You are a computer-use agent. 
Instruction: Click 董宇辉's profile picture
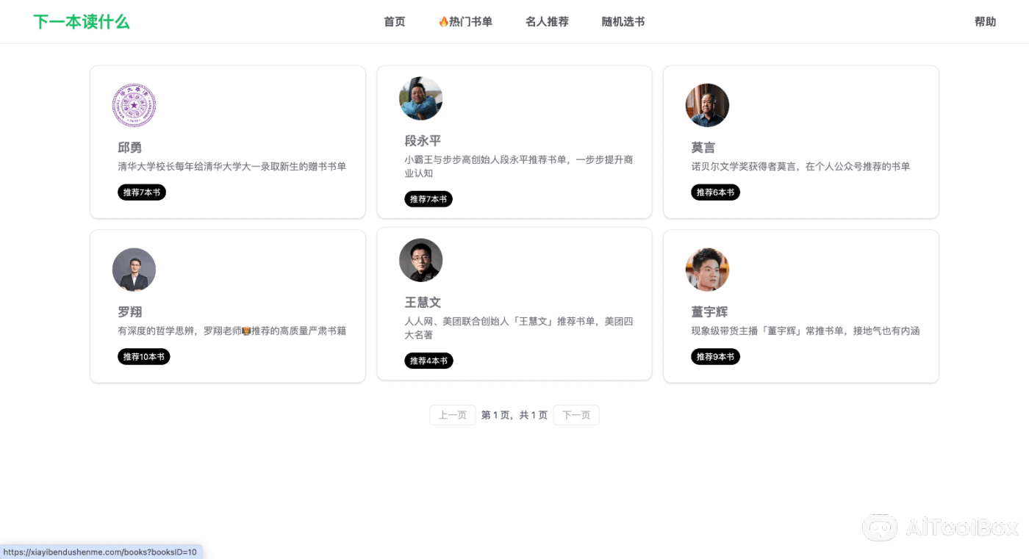pyautogui.click(x=707, y=270)
